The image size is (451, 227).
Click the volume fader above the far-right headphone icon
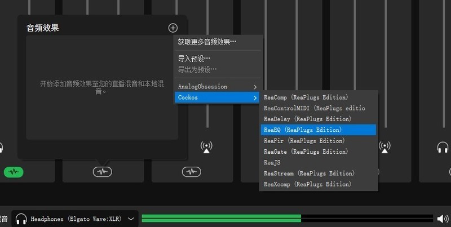click(x=443, y=64)
